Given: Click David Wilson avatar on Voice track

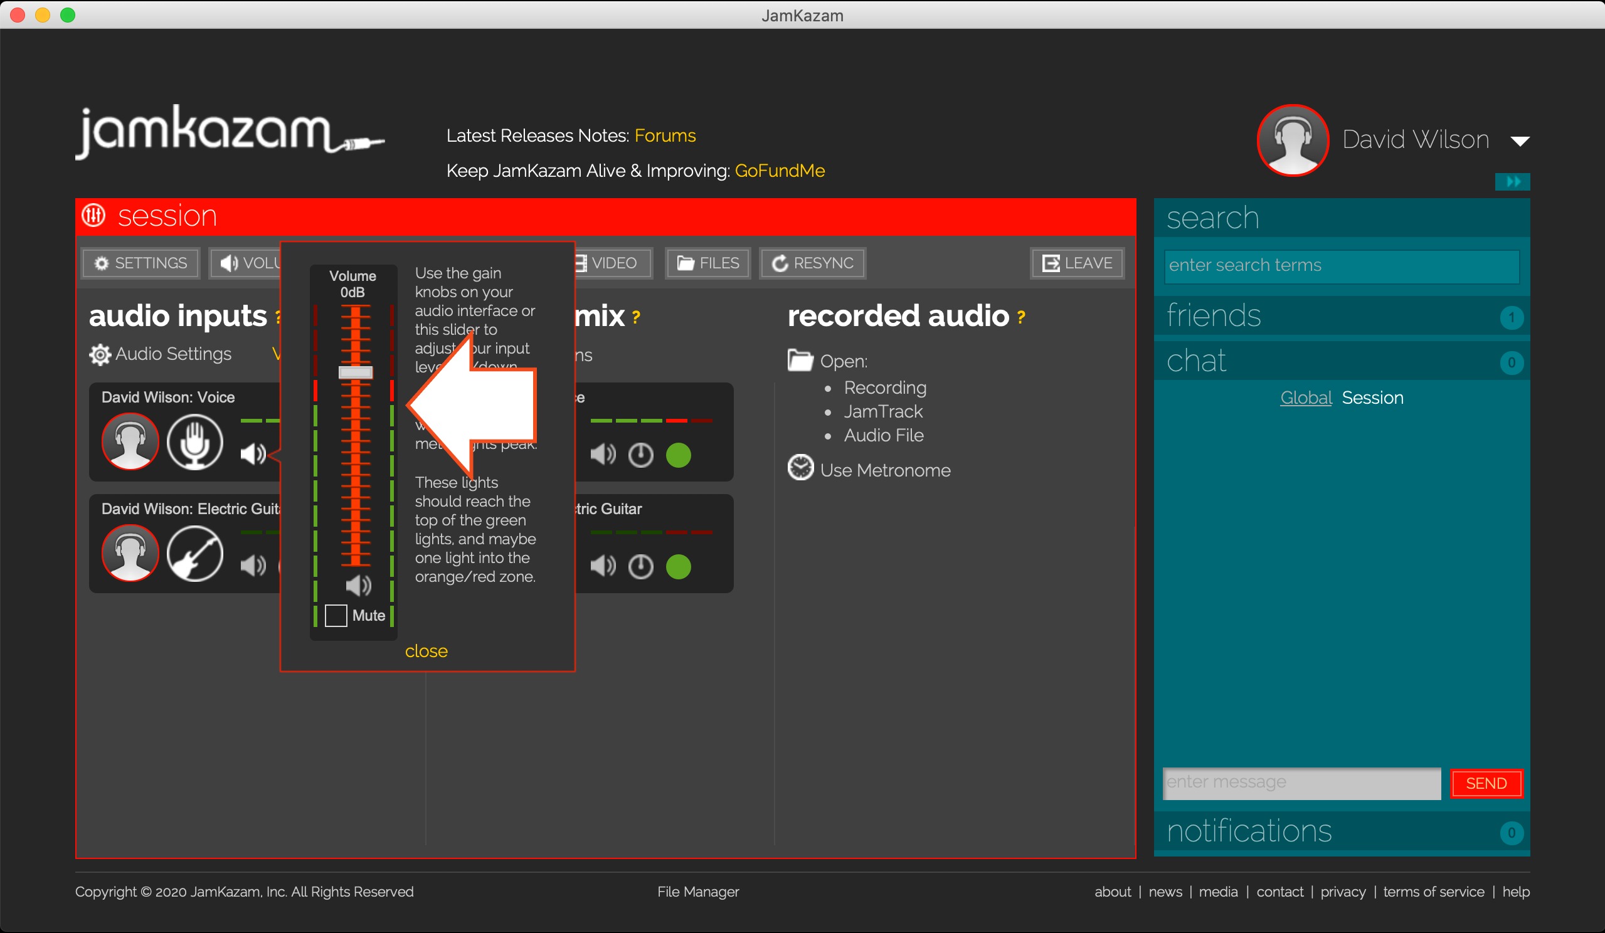Looking at the screenshot, I should coord(130,441).
